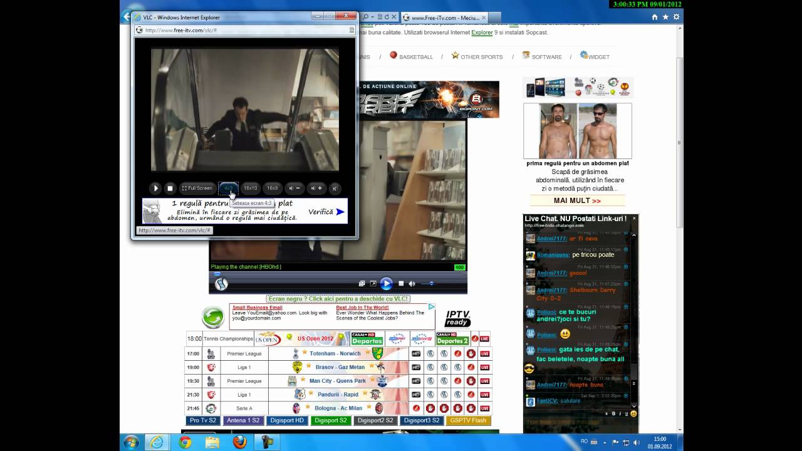Viewport: 802px width, 451px height.
Task: Open the Pandurii - Rapid match link
Action: click(338, 395)
